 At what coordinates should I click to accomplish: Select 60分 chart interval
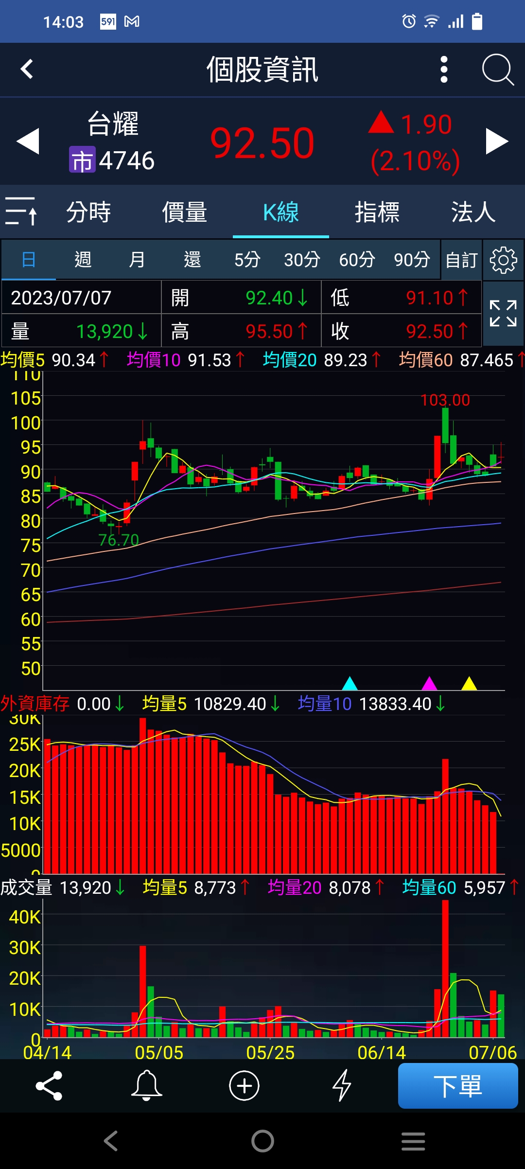pyautogui.click(x=357, y=260)
